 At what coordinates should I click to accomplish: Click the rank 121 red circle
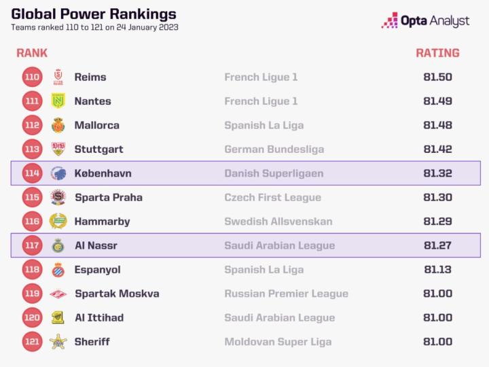32,342
